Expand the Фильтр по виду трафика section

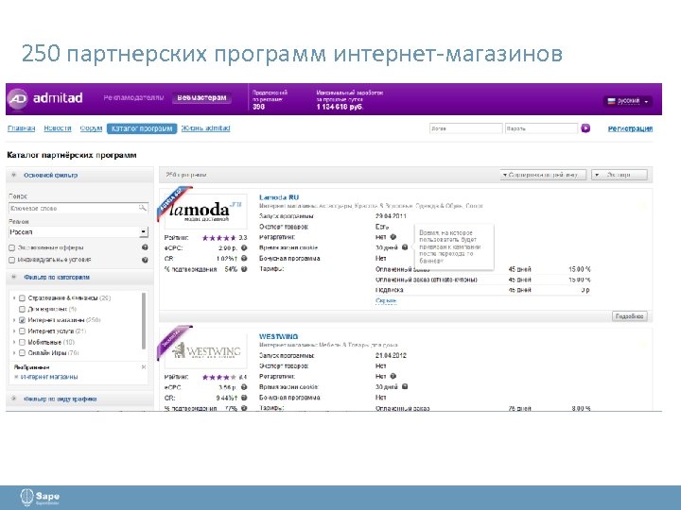tap(13, 399)
